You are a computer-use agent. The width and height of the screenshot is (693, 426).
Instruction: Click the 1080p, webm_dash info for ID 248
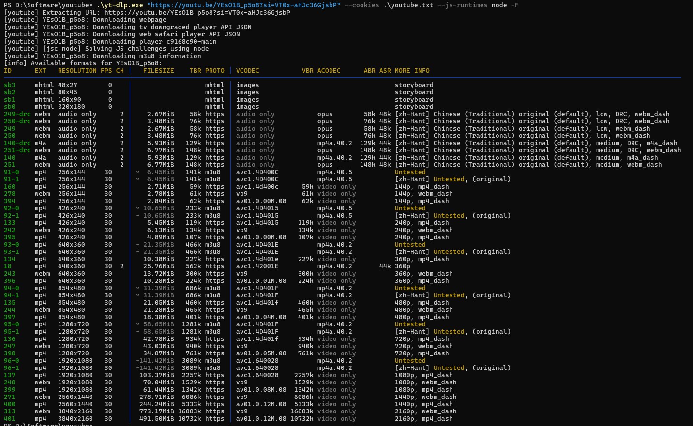pos(426,382)
